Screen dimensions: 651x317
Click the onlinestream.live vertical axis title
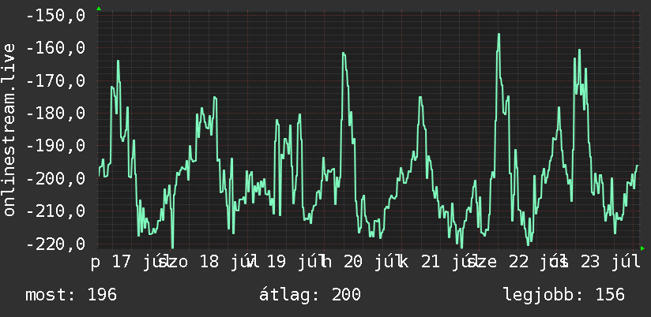point(9,129)
